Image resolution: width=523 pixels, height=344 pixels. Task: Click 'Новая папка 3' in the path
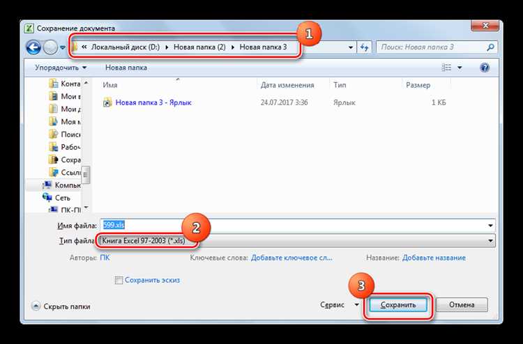pyautogui.click(x=263, y=47)
